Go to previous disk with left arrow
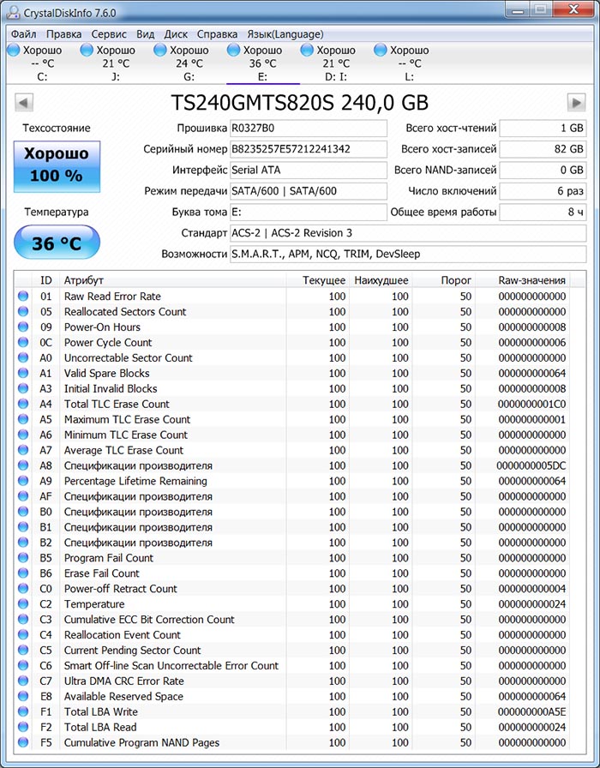 (24, 103)
